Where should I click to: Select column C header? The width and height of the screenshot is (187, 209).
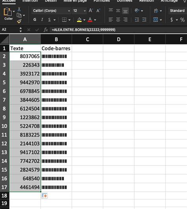[88, 39]
